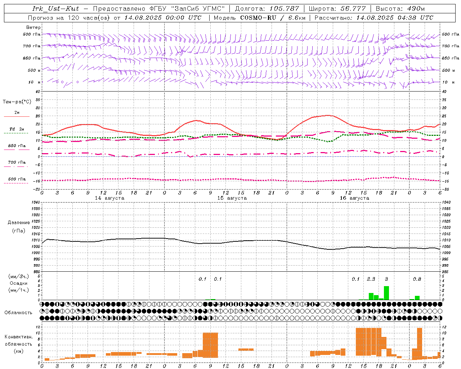Click the computed time 14.08.2025 04:38 UTC
The width and height of the screenshot is (461, 369).
tap(395, 18)
